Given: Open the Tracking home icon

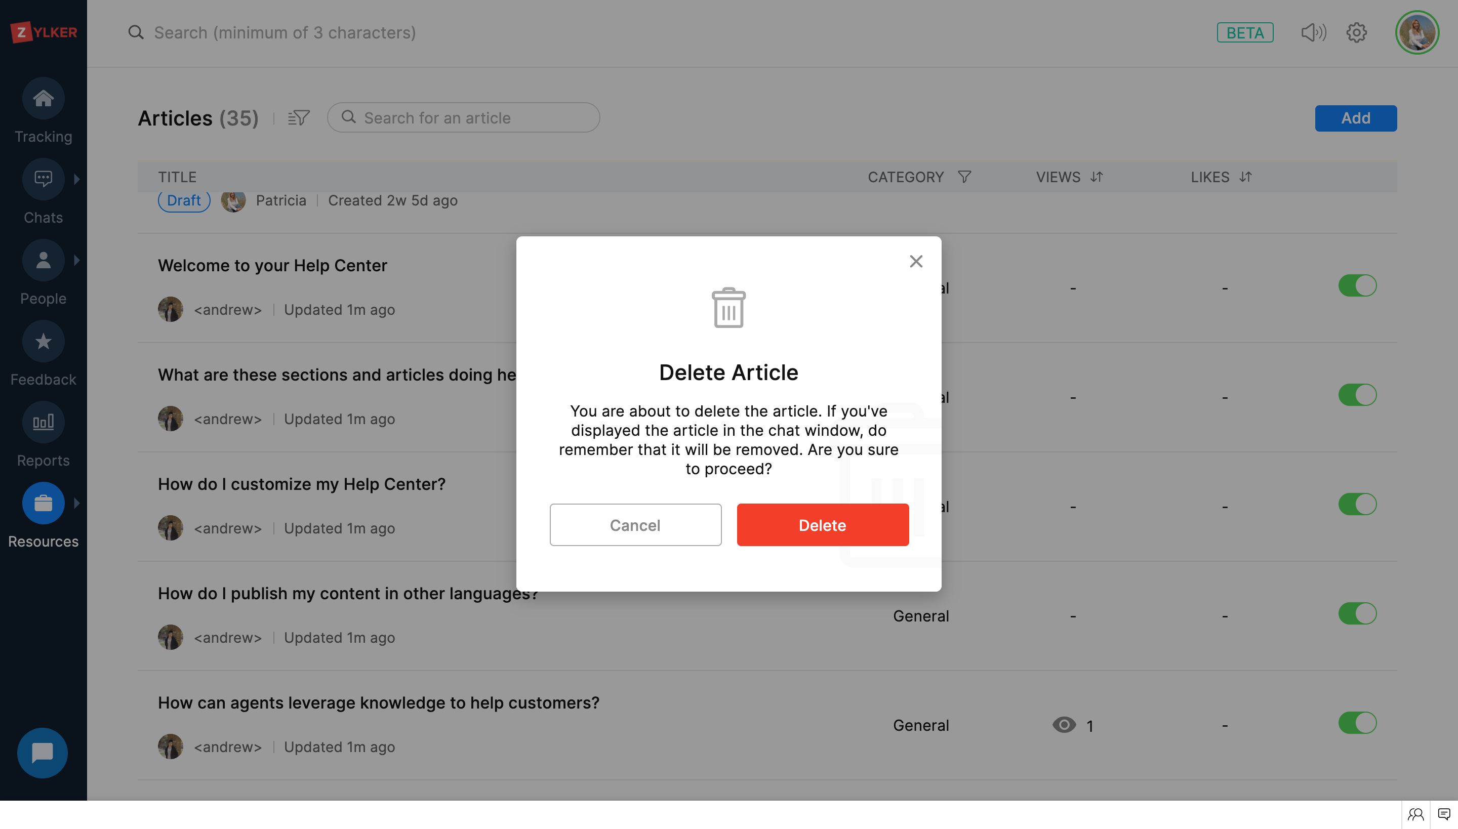Looking at the screenshot, I should pyautogui.click(x=44, y=99).
